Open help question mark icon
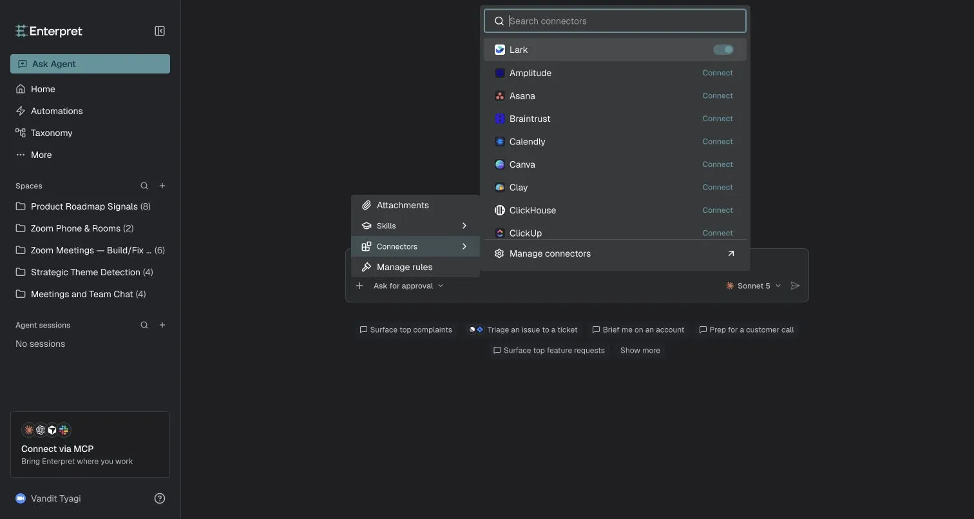The image size is (974, 519). pos(160,498)
